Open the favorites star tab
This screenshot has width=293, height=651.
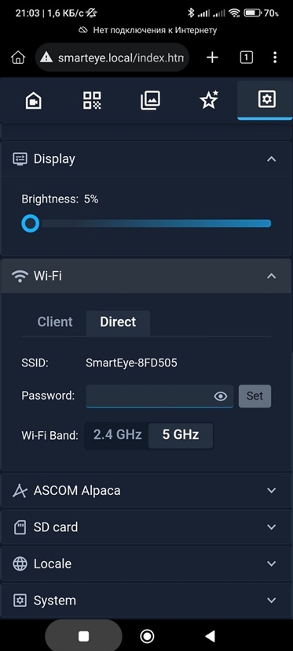209,100
